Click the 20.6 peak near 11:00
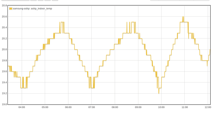This screenshot has height=113, width=216. [x=183, y=17]
